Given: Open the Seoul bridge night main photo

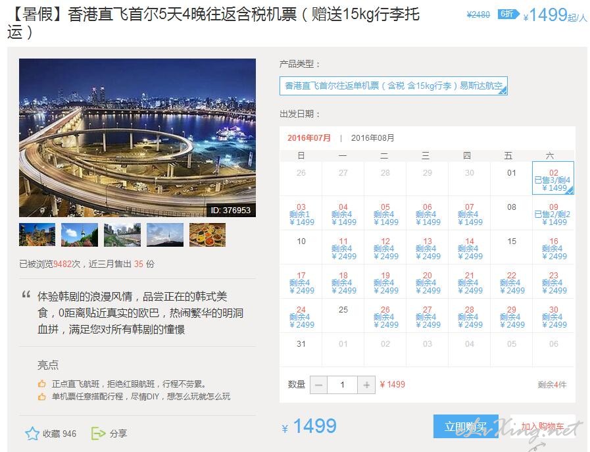Looking at the screenshot, I should 137,138.
